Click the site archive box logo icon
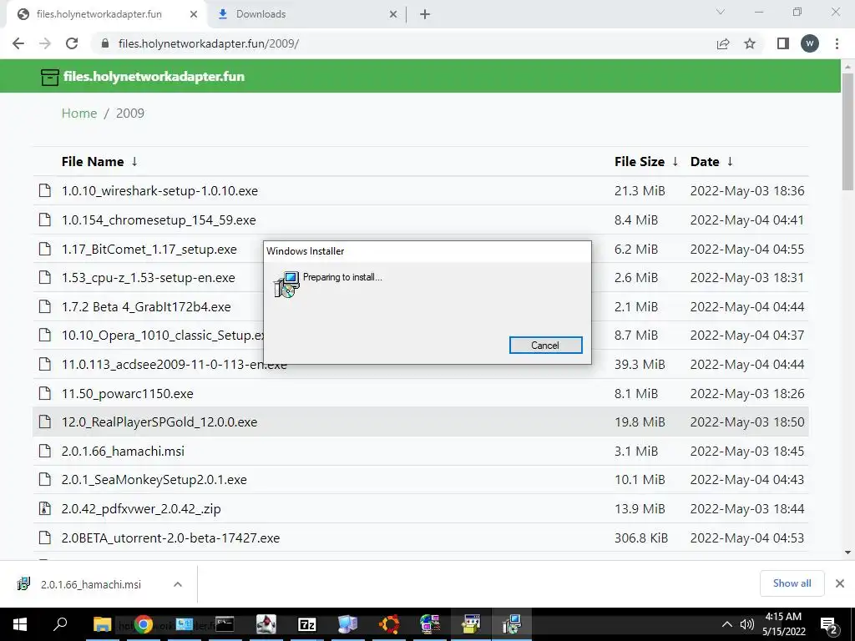The image size is (855, 641). pos(49,77)
